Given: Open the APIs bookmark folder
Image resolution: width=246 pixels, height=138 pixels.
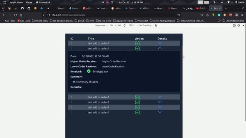Looking at the screenshot, I should pyautogui.click(x=90, y=21).
